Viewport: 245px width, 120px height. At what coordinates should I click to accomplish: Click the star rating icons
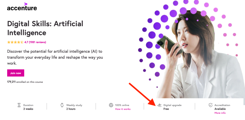pos(15,42)
